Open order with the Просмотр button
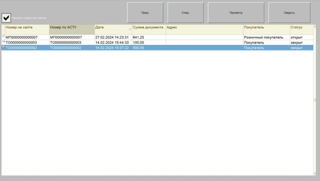This screenshot has height=181, width=320. tap(236, 13)
